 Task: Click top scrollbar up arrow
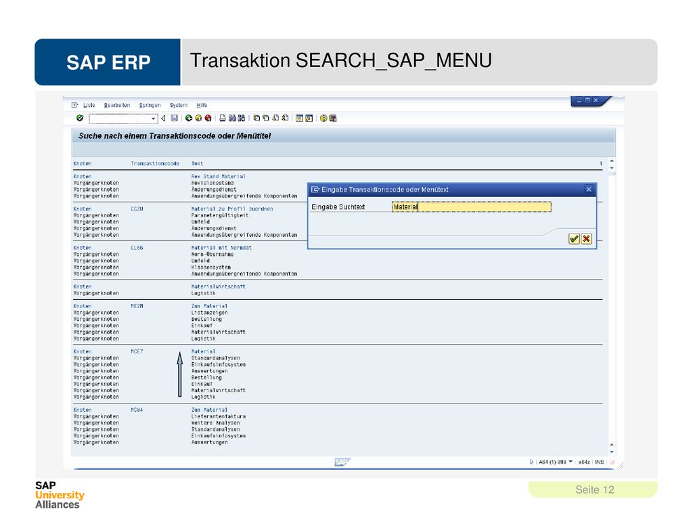tap(612, 161)
